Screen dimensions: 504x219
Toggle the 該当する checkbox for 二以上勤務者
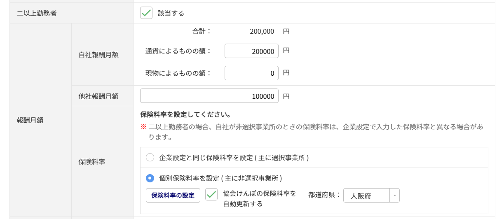click(146, 13)
